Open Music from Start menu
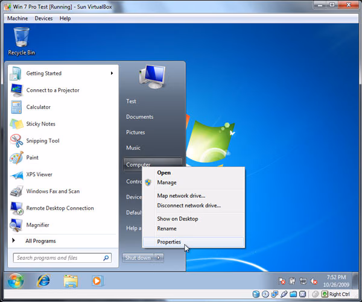Screen dimensions: 362x302 [x=133, y=148]
